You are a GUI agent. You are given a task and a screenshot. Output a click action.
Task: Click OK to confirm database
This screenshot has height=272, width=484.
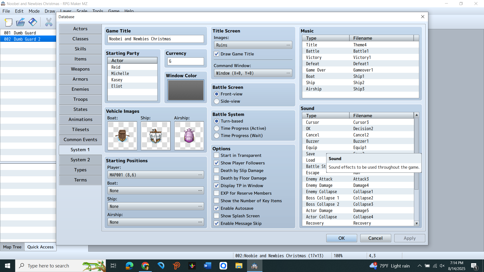(342, 238)
